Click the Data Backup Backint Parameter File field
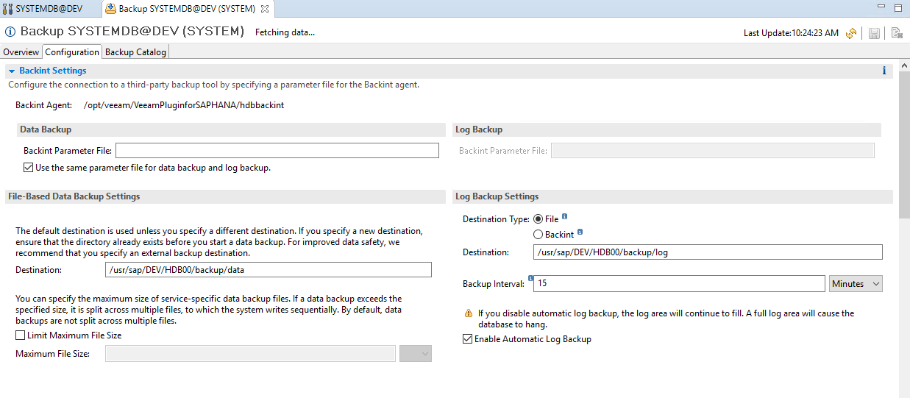The height and width of the screenshot is (398, 910). [277, 151]
